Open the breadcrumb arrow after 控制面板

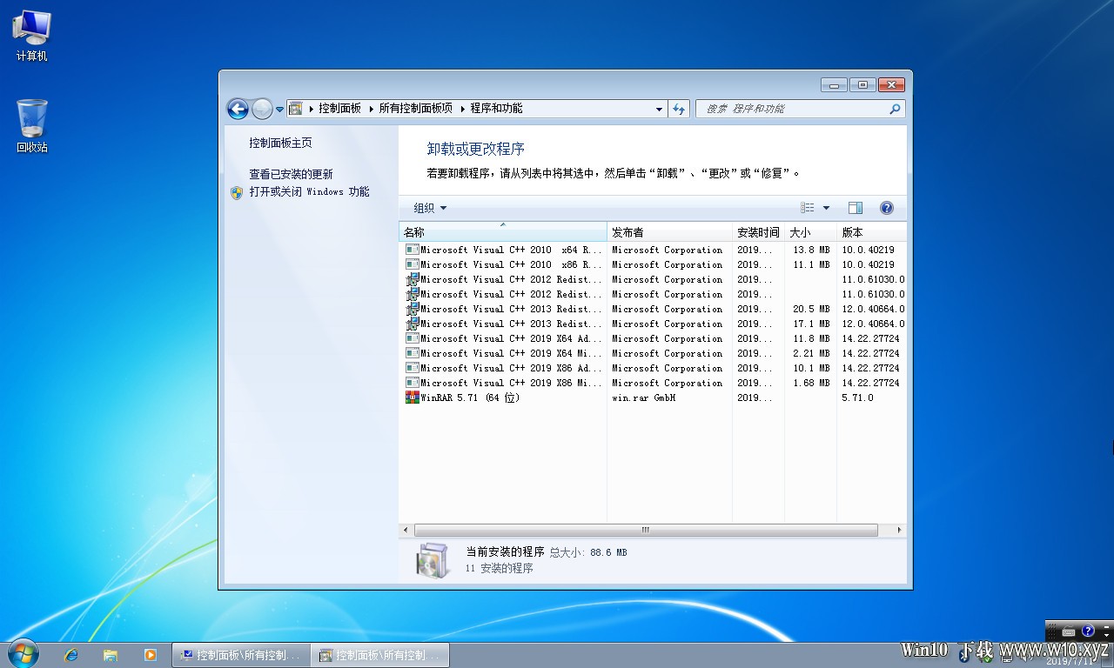click(x=371, y=109)
